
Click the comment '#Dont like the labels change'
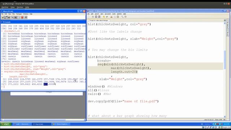[x=115, y=31]
